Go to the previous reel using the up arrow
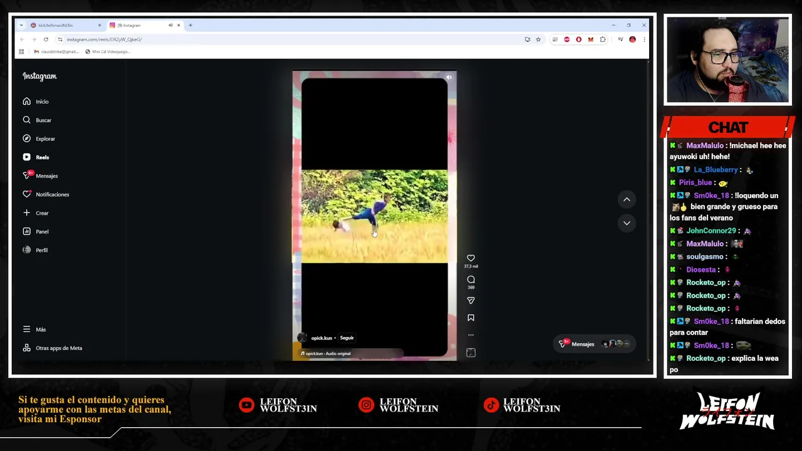 coord(627,199)
